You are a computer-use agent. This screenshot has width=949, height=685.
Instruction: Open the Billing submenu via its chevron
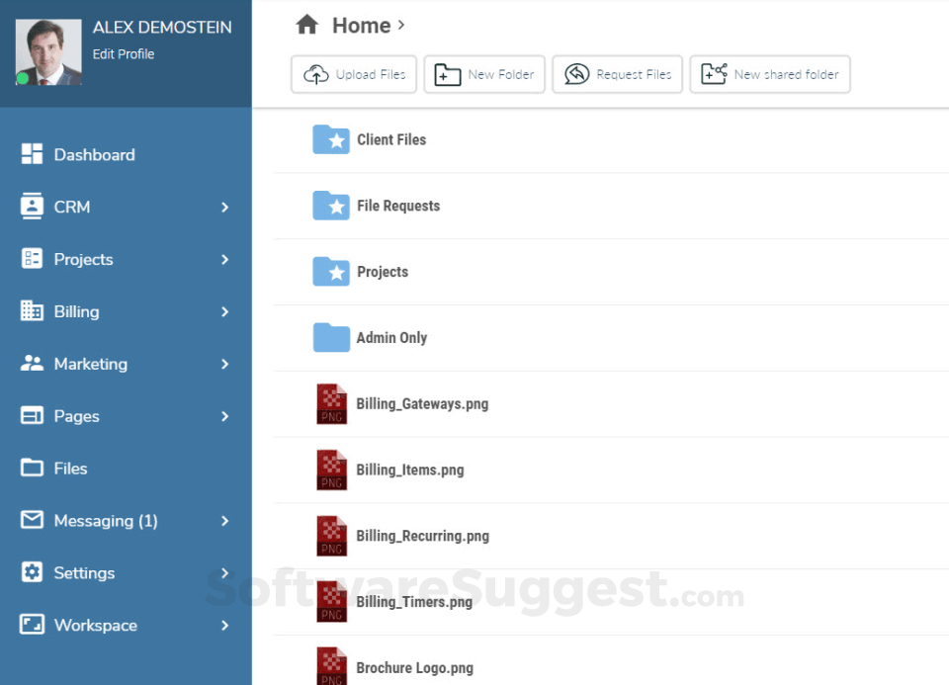click(x=224, y=311)
